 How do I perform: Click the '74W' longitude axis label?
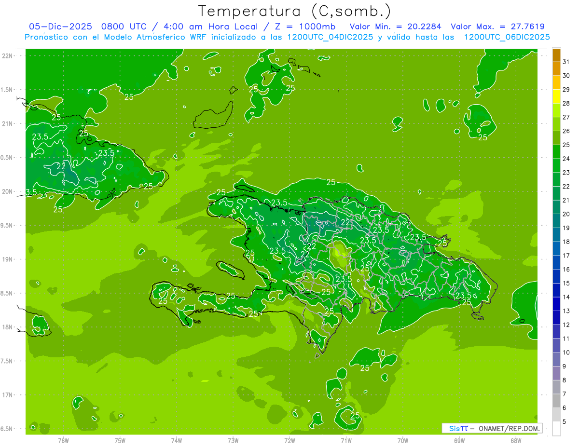[x=177, y=441]
